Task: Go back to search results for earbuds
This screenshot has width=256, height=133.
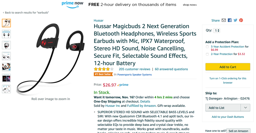Action: (x=26, y=13)
